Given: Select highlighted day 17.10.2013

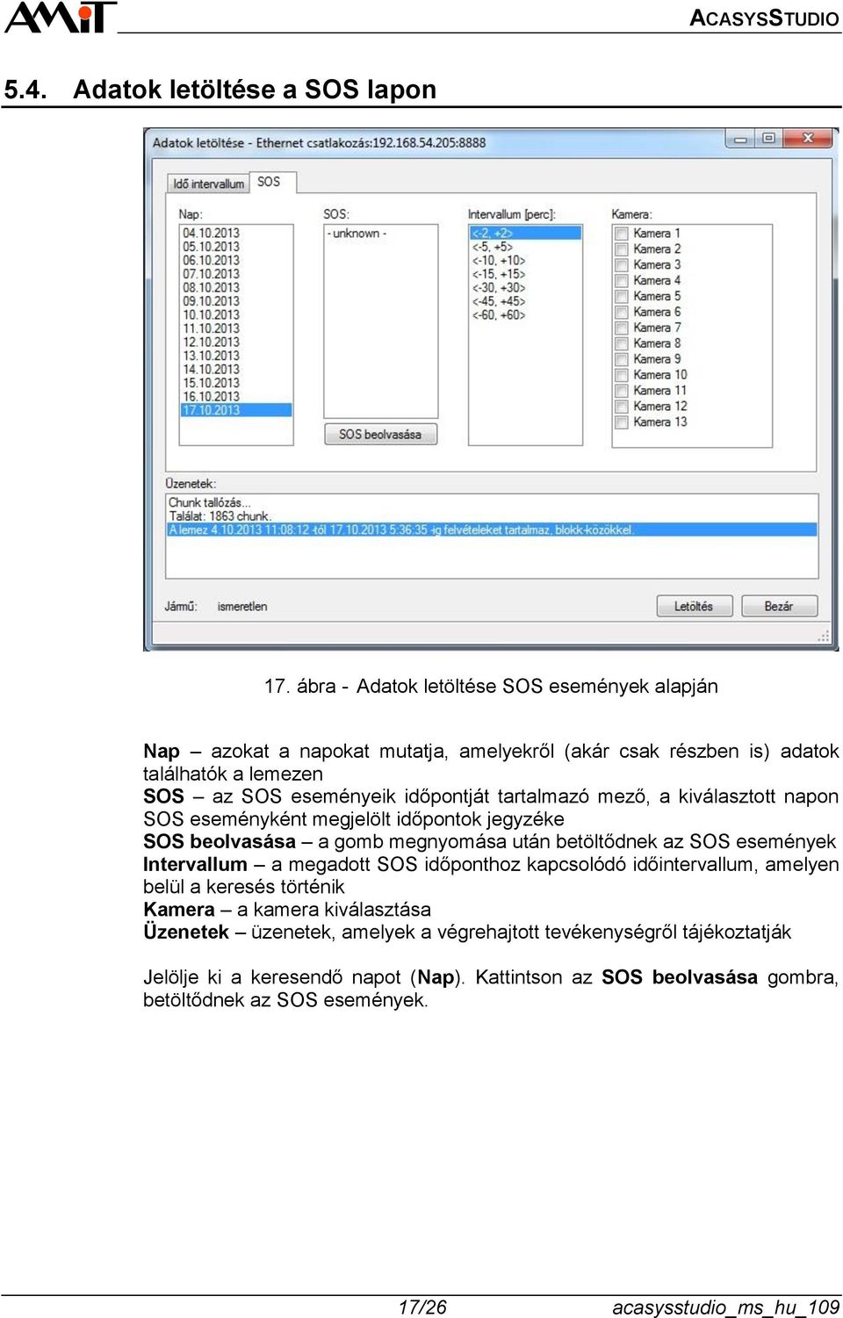Looking at the screenshot, I should click(236, 410).
